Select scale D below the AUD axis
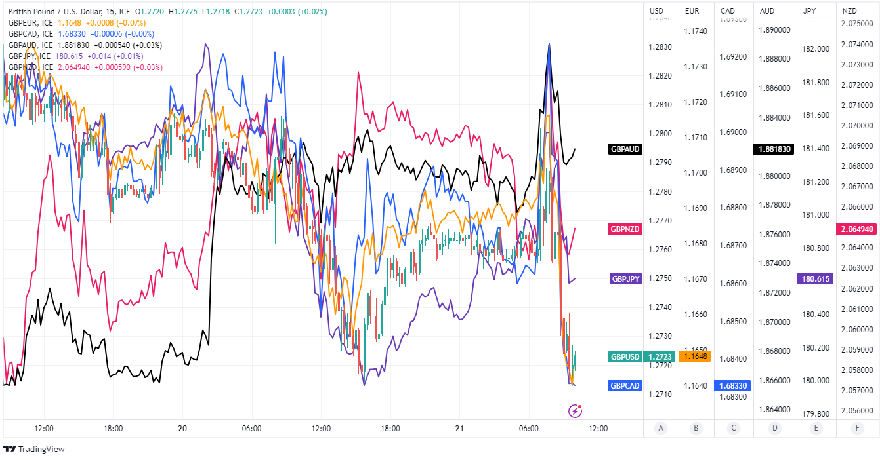Image resolution: width=880 pixels, height=460 pixels. coord(775,428)
